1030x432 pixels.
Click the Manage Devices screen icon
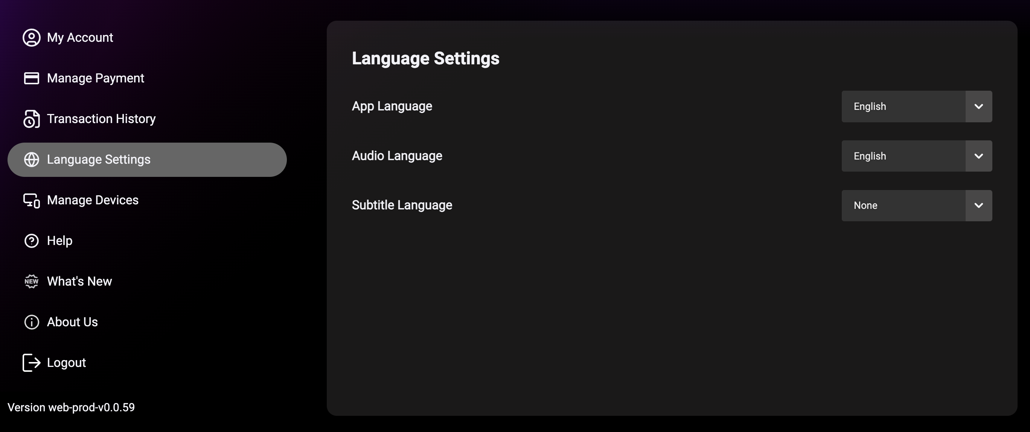pyautogui.click(x=31, y=200)
